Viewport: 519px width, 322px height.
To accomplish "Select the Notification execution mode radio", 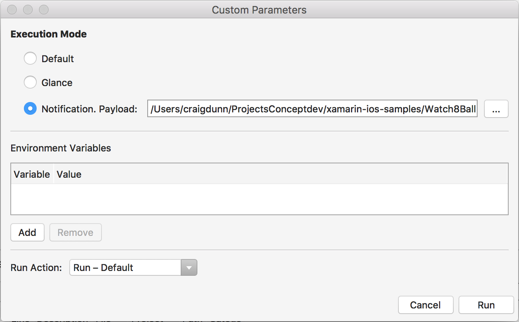I will tap(30, 109).
